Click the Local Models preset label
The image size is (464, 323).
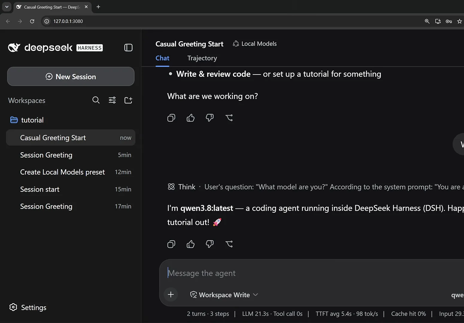pos(259,44)
